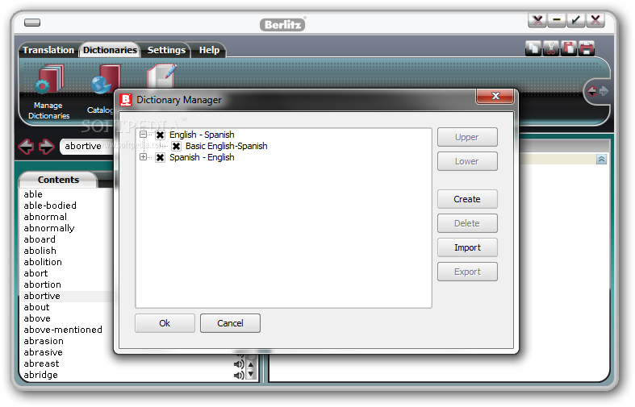Click the copy icon in top toolbar
This screenshot has width=635, height=407.
tap(533, 48)
